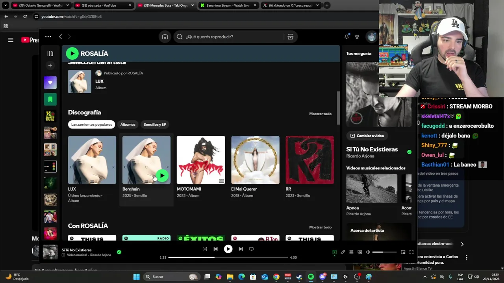Open the Apnea related video thumbnail
This screenshot has width=504, height=283.
pyautogui.click(x=372, y=189)
